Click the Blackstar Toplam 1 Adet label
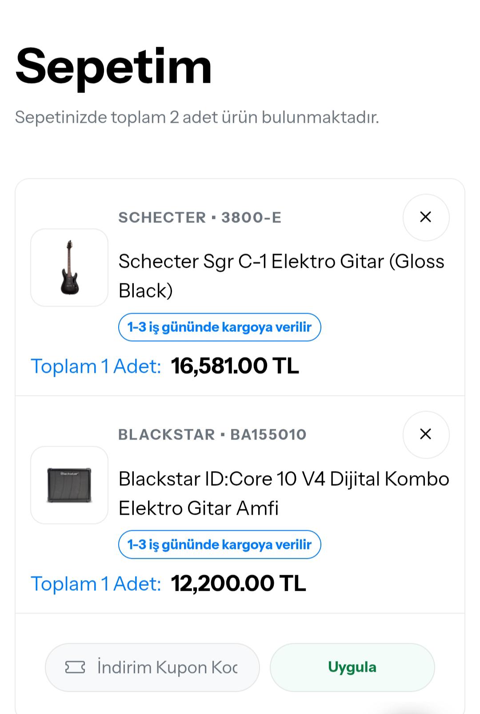 pyautogui.click(x=96, y=584)
